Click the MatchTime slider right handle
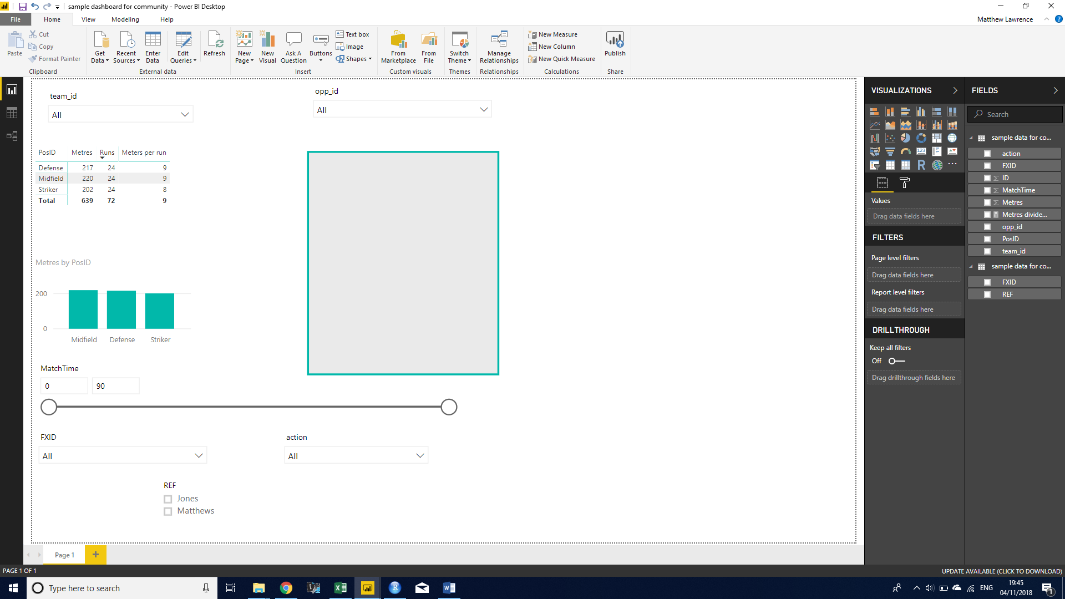 click(449, 407)
